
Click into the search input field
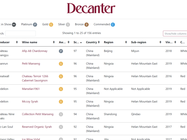[x=20, y=34]
